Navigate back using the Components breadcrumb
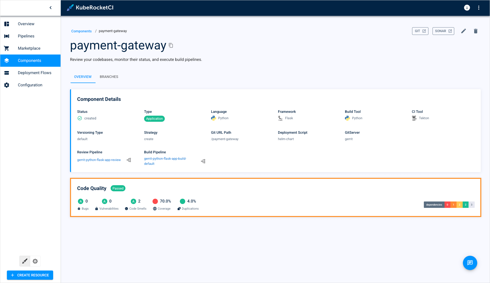 tap(81, 31)
